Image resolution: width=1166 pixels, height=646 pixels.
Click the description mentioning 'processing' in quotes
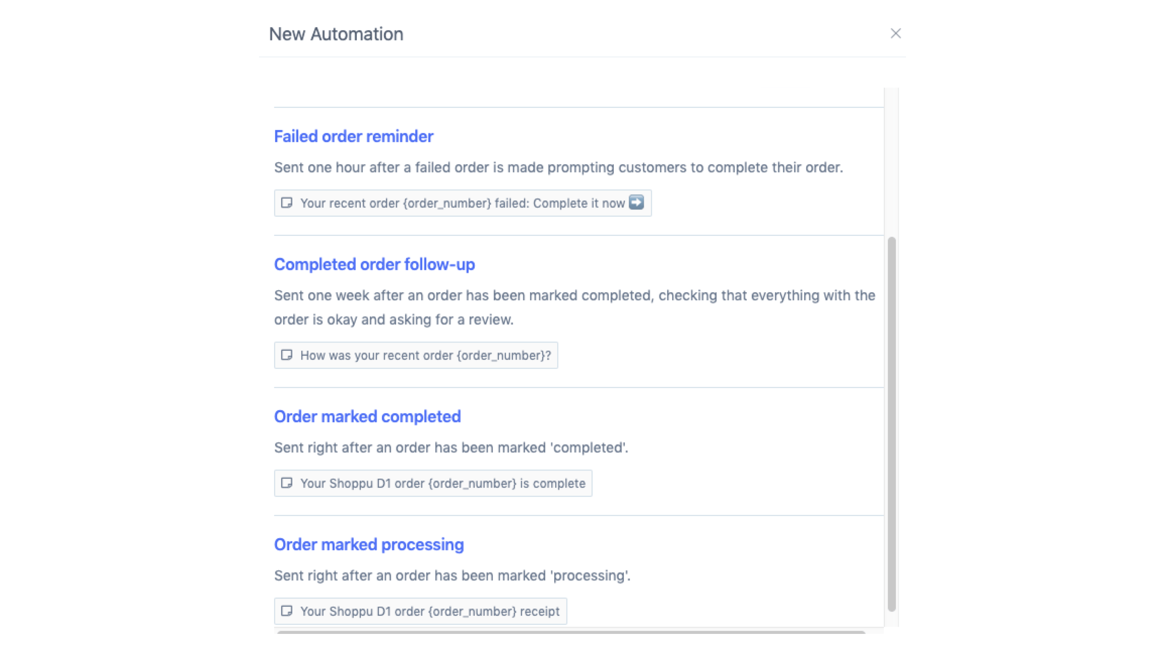(x=452, y=576)
